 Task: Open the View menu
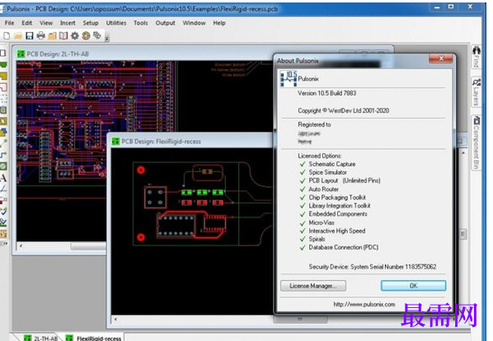pyautogui.click(x=46, y=23)
